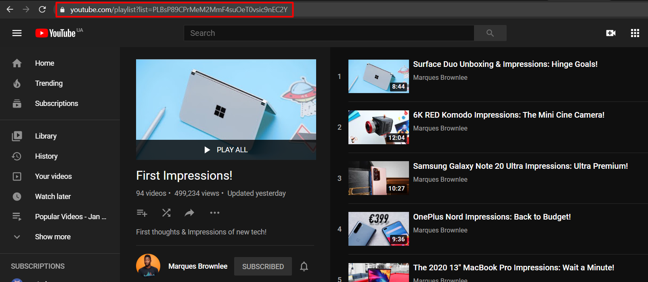
Task: Open 2020 13" MacBook Pro Impressions title
Action: 514,267
